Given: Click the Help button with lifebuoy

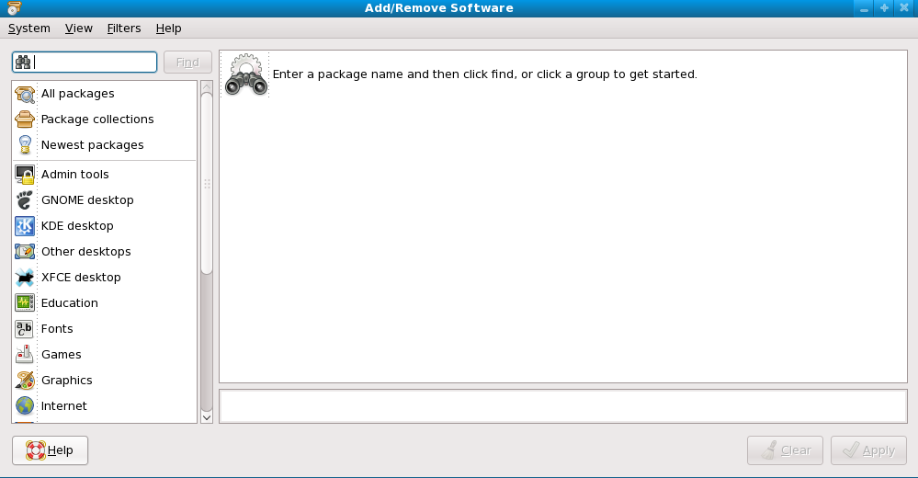Looking at the screenshot, I should (x=50, y=450).
